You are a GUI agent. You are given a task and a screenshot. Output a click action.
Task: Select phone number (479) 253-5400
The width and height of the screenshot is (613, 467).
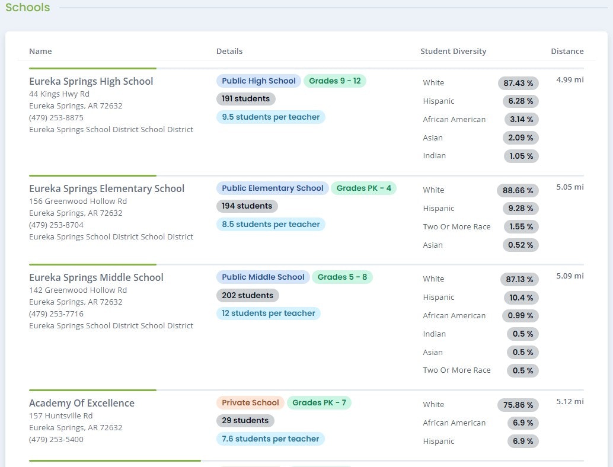56,439
